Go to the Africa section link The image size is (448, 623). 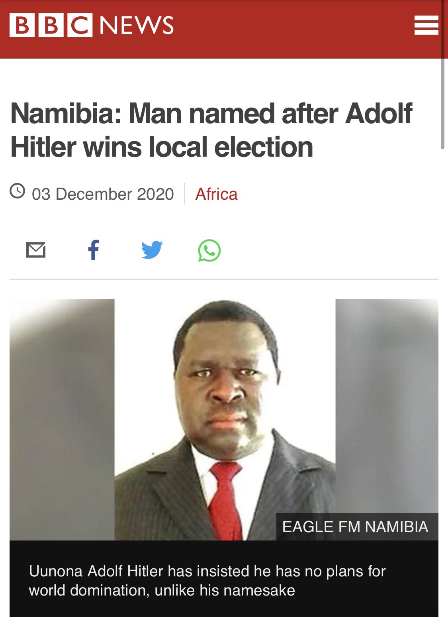coord(216,194)
